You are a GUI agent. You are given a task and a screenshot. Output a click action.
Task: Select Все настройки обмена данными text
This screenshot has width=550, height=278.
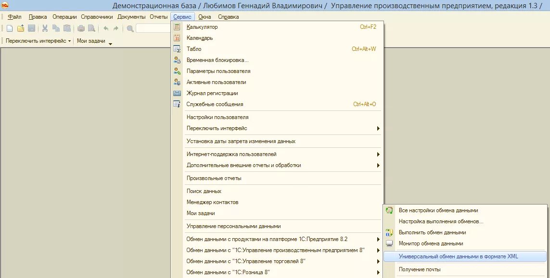438,210
